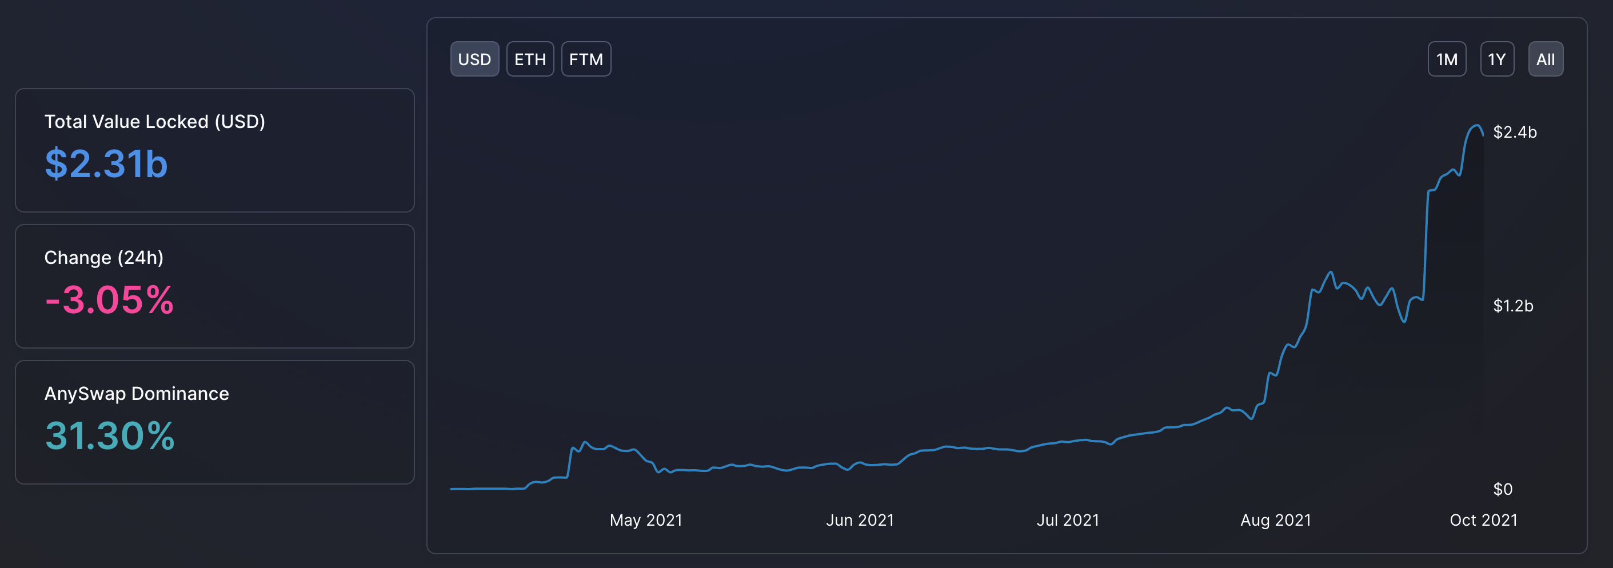
Task: Click the Jul 2021 axis label
Action: 1068,520
